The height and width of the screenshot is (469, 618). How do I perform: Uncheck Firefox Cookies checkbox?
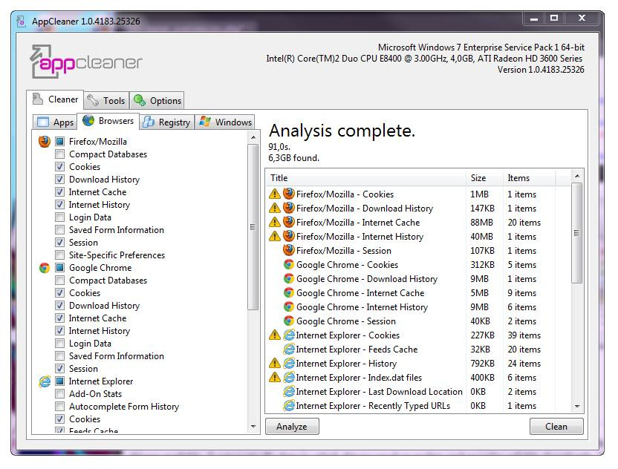60,166
